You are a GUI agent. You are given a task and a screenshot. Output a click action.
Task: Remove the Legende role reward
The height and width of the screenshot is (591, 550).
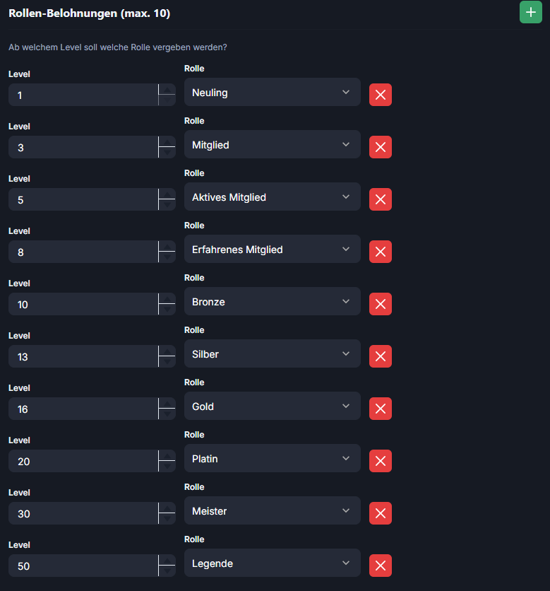coord(381,566)
